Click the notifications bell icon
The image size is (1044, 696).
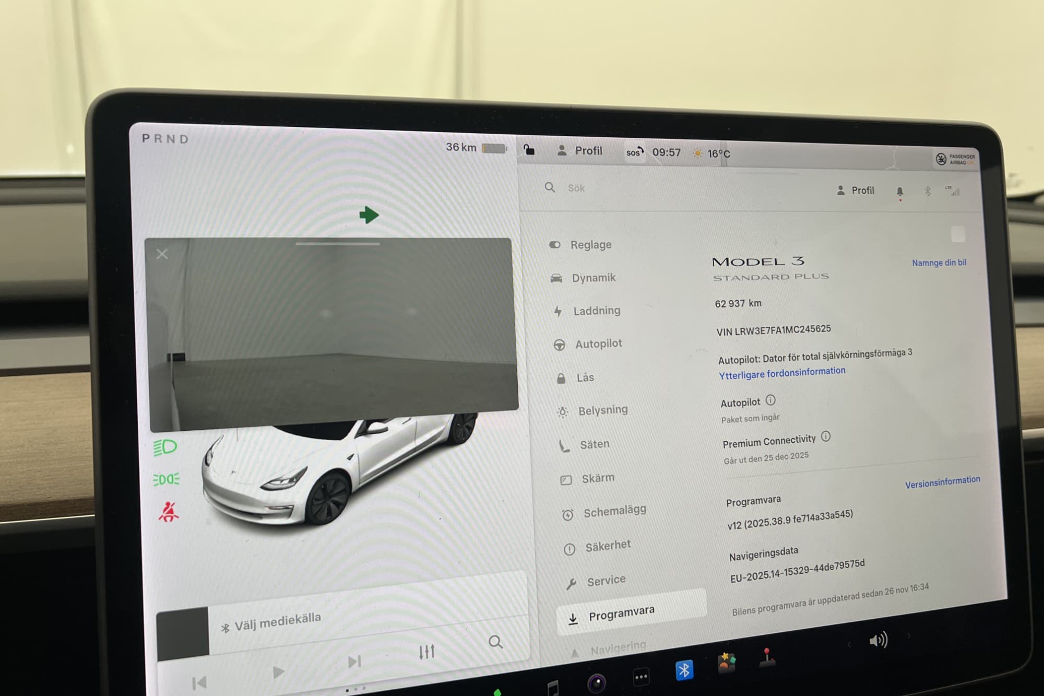point(899,192)
